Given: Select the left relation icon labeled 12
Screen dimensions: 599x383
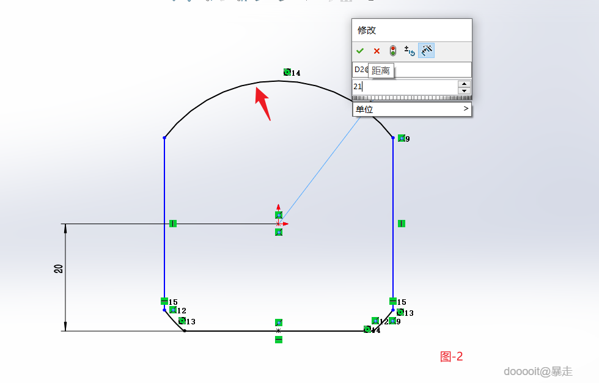Looking at the screenshot, I should click(x=173, y=310).
